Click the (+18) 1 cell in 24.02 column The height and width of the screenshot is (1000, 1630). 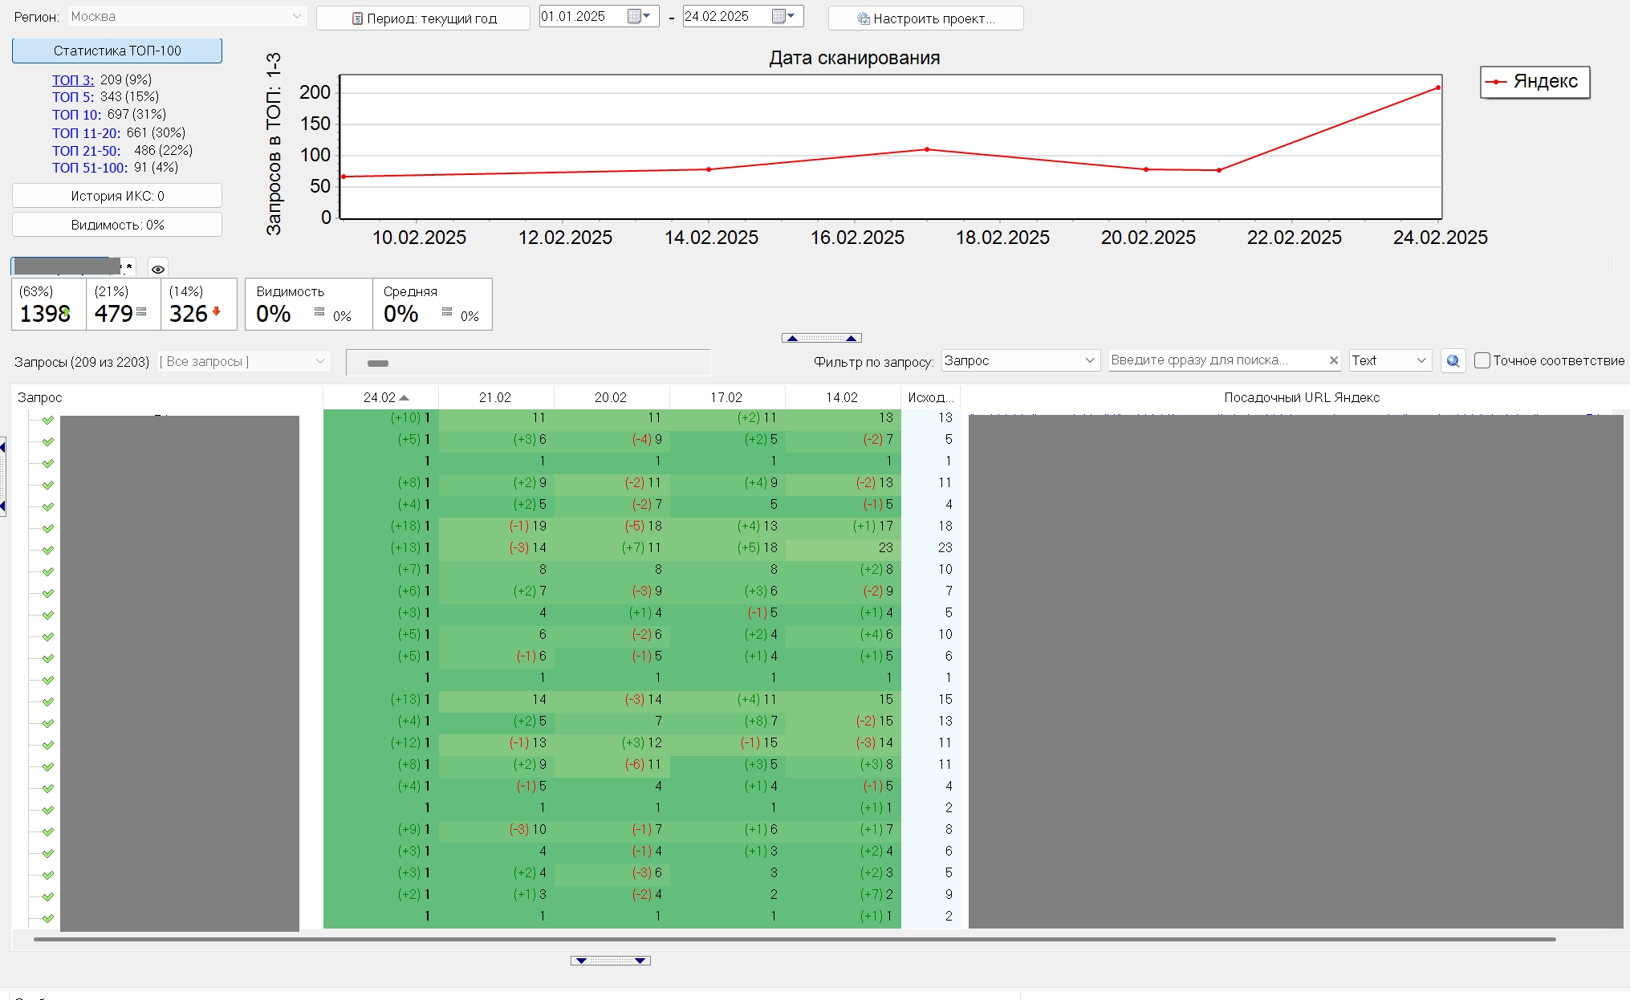pyautogui.click(x=381, y=526)
